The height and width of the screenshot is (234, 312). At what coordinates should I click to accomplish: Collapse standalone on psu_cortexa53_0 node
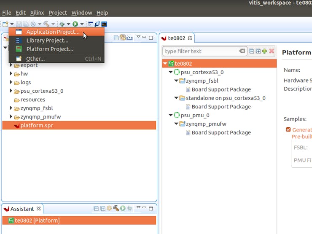point(176,98)
